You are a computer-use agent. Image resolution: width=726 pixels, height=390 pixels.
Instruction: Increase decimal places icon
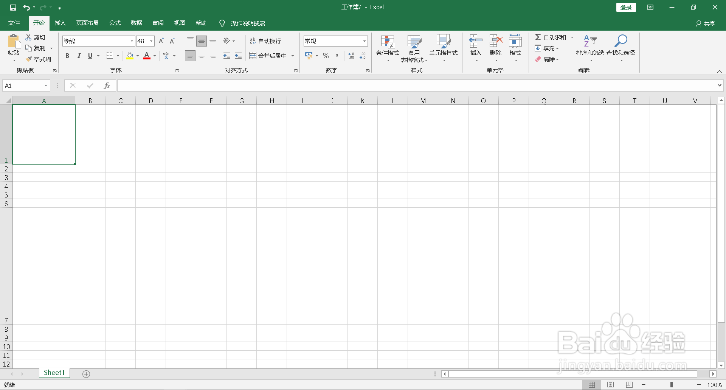pos(351,56)
